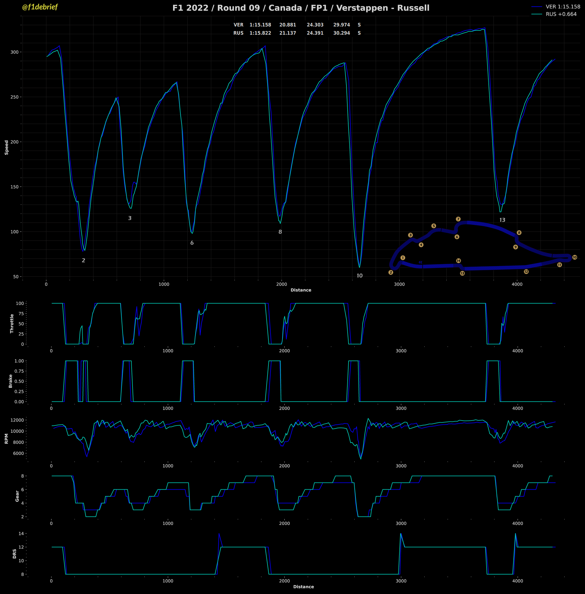Click VER 1:15.158 legend entry

562,6
